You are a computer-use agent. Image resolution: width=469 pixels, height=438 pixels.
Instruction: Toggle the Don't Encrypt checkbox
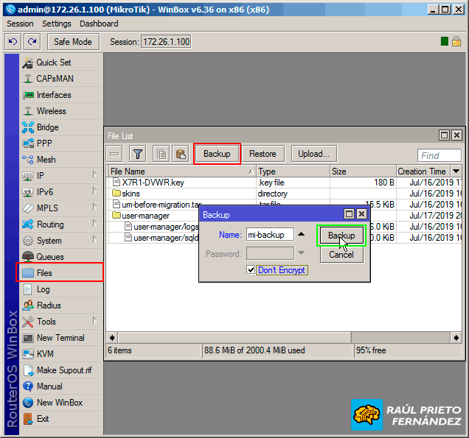coord(251,270)
